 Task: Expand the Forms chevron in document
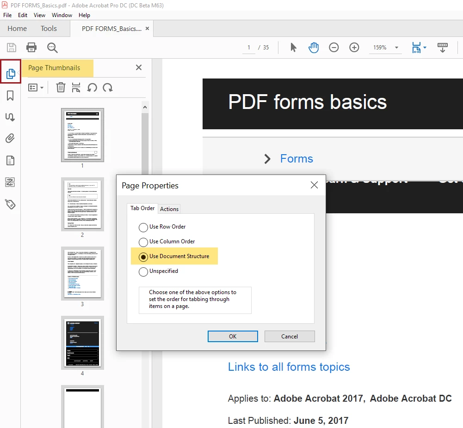tap(267, 159)
